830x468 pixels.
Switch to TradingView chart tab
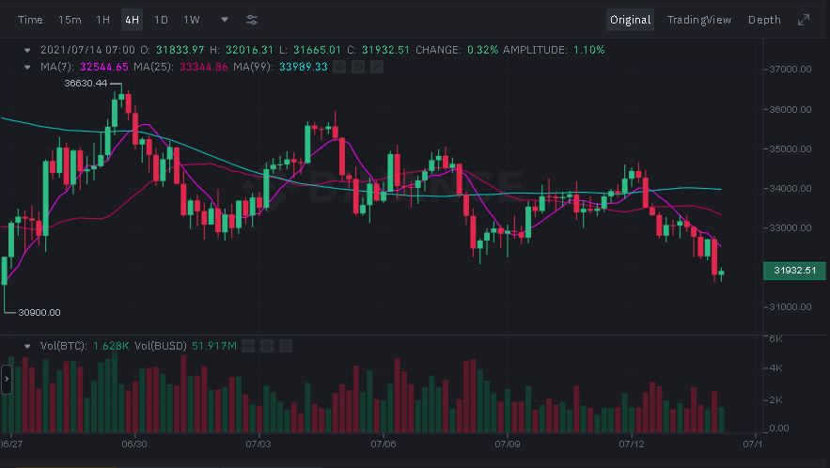(698, 20)
